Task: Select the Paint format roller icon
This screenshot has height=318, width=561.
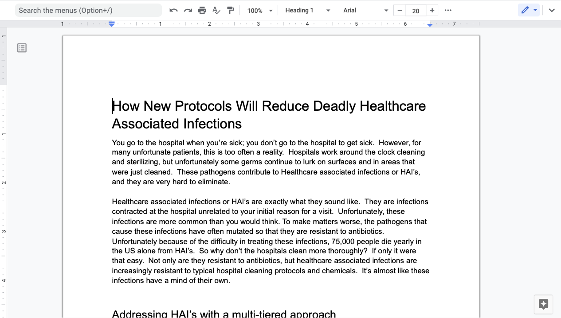Action: tap(231, 10)
